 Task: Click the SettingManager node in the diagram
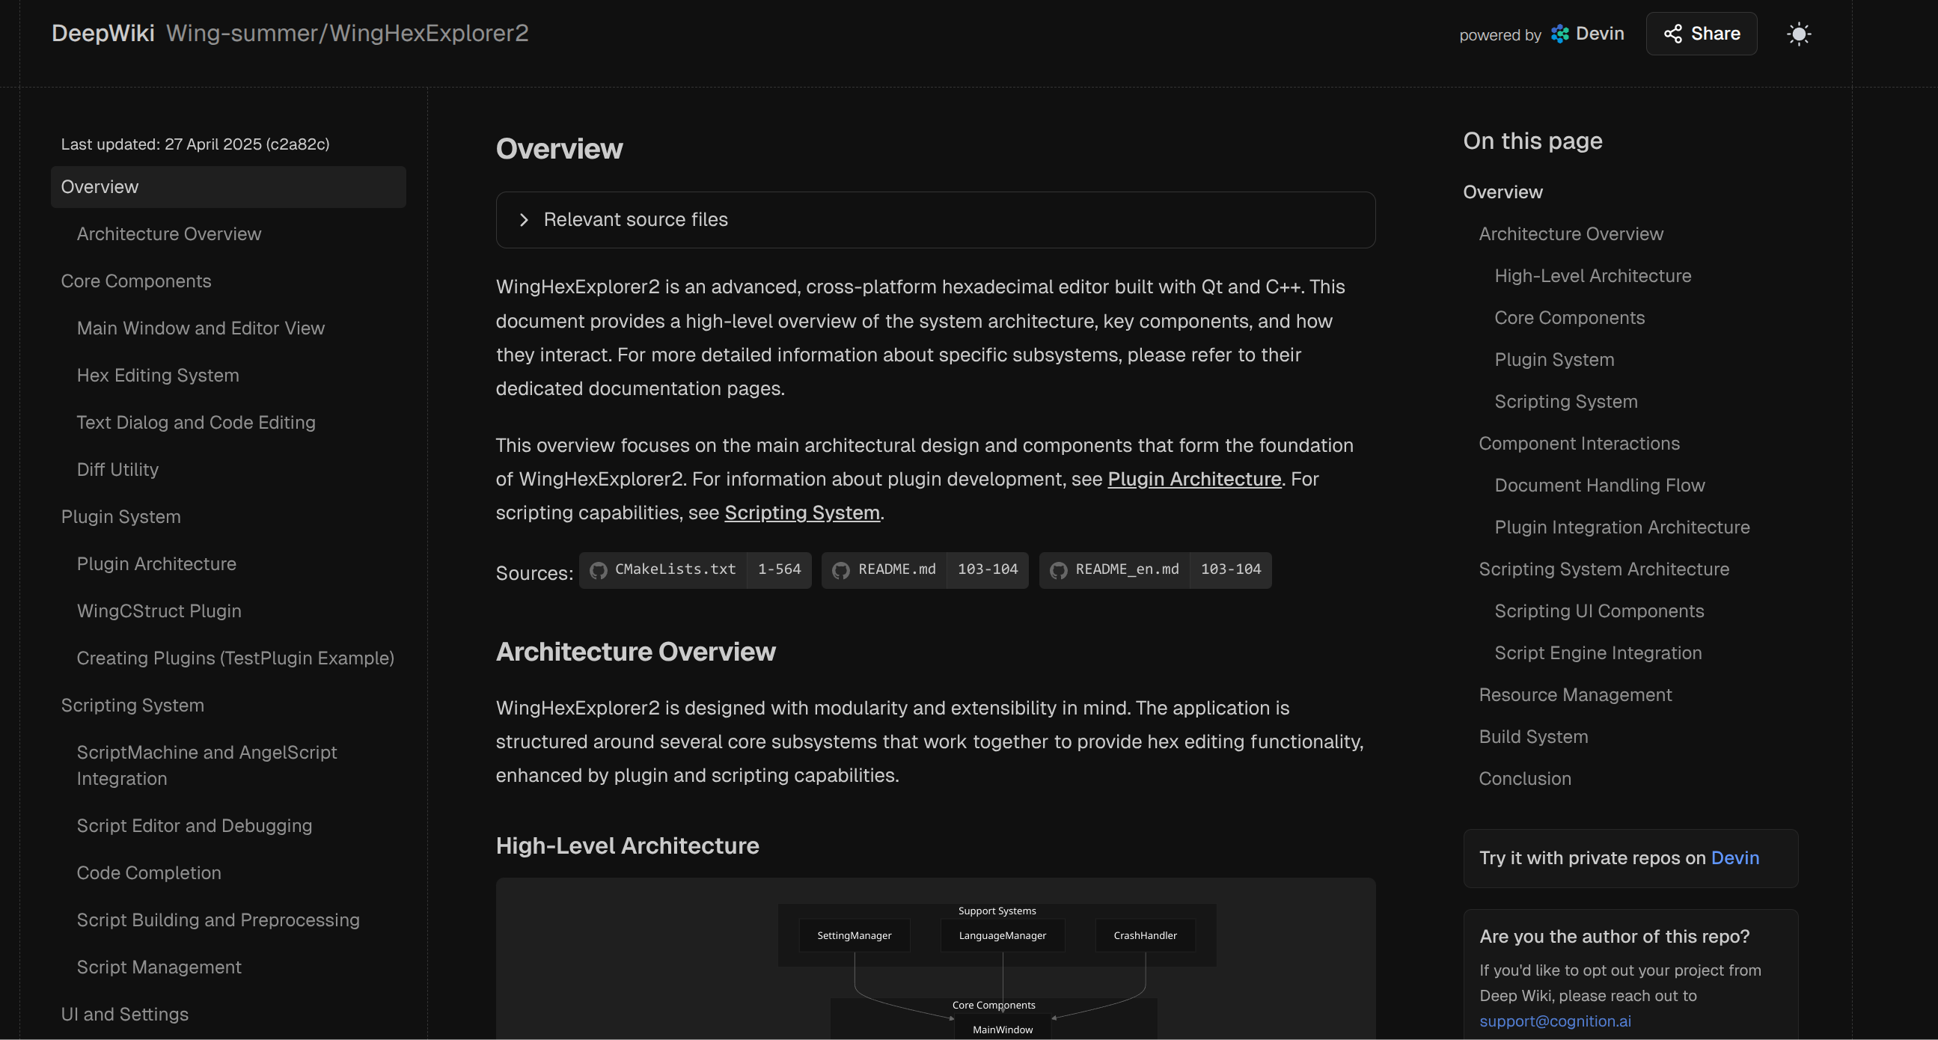coord(854,935)
